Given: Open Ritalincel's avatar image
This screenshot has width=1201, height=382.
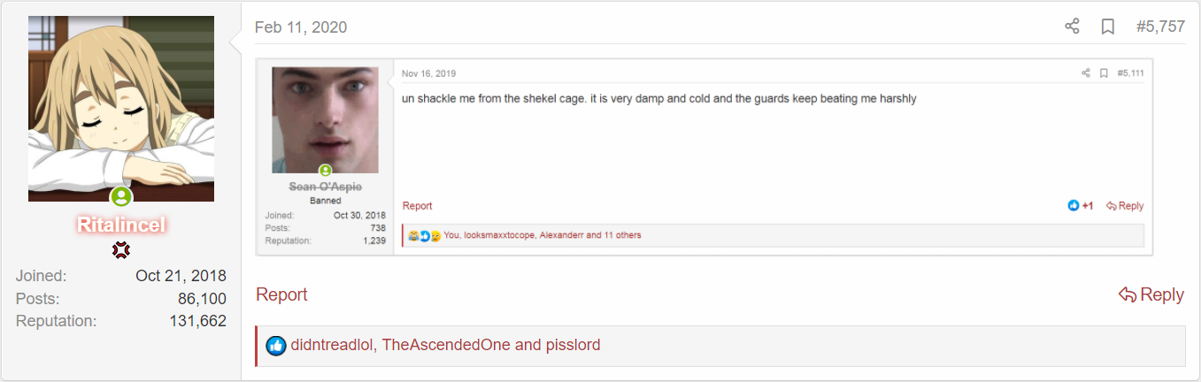Looking at the screenshot, I should [121, 108].
